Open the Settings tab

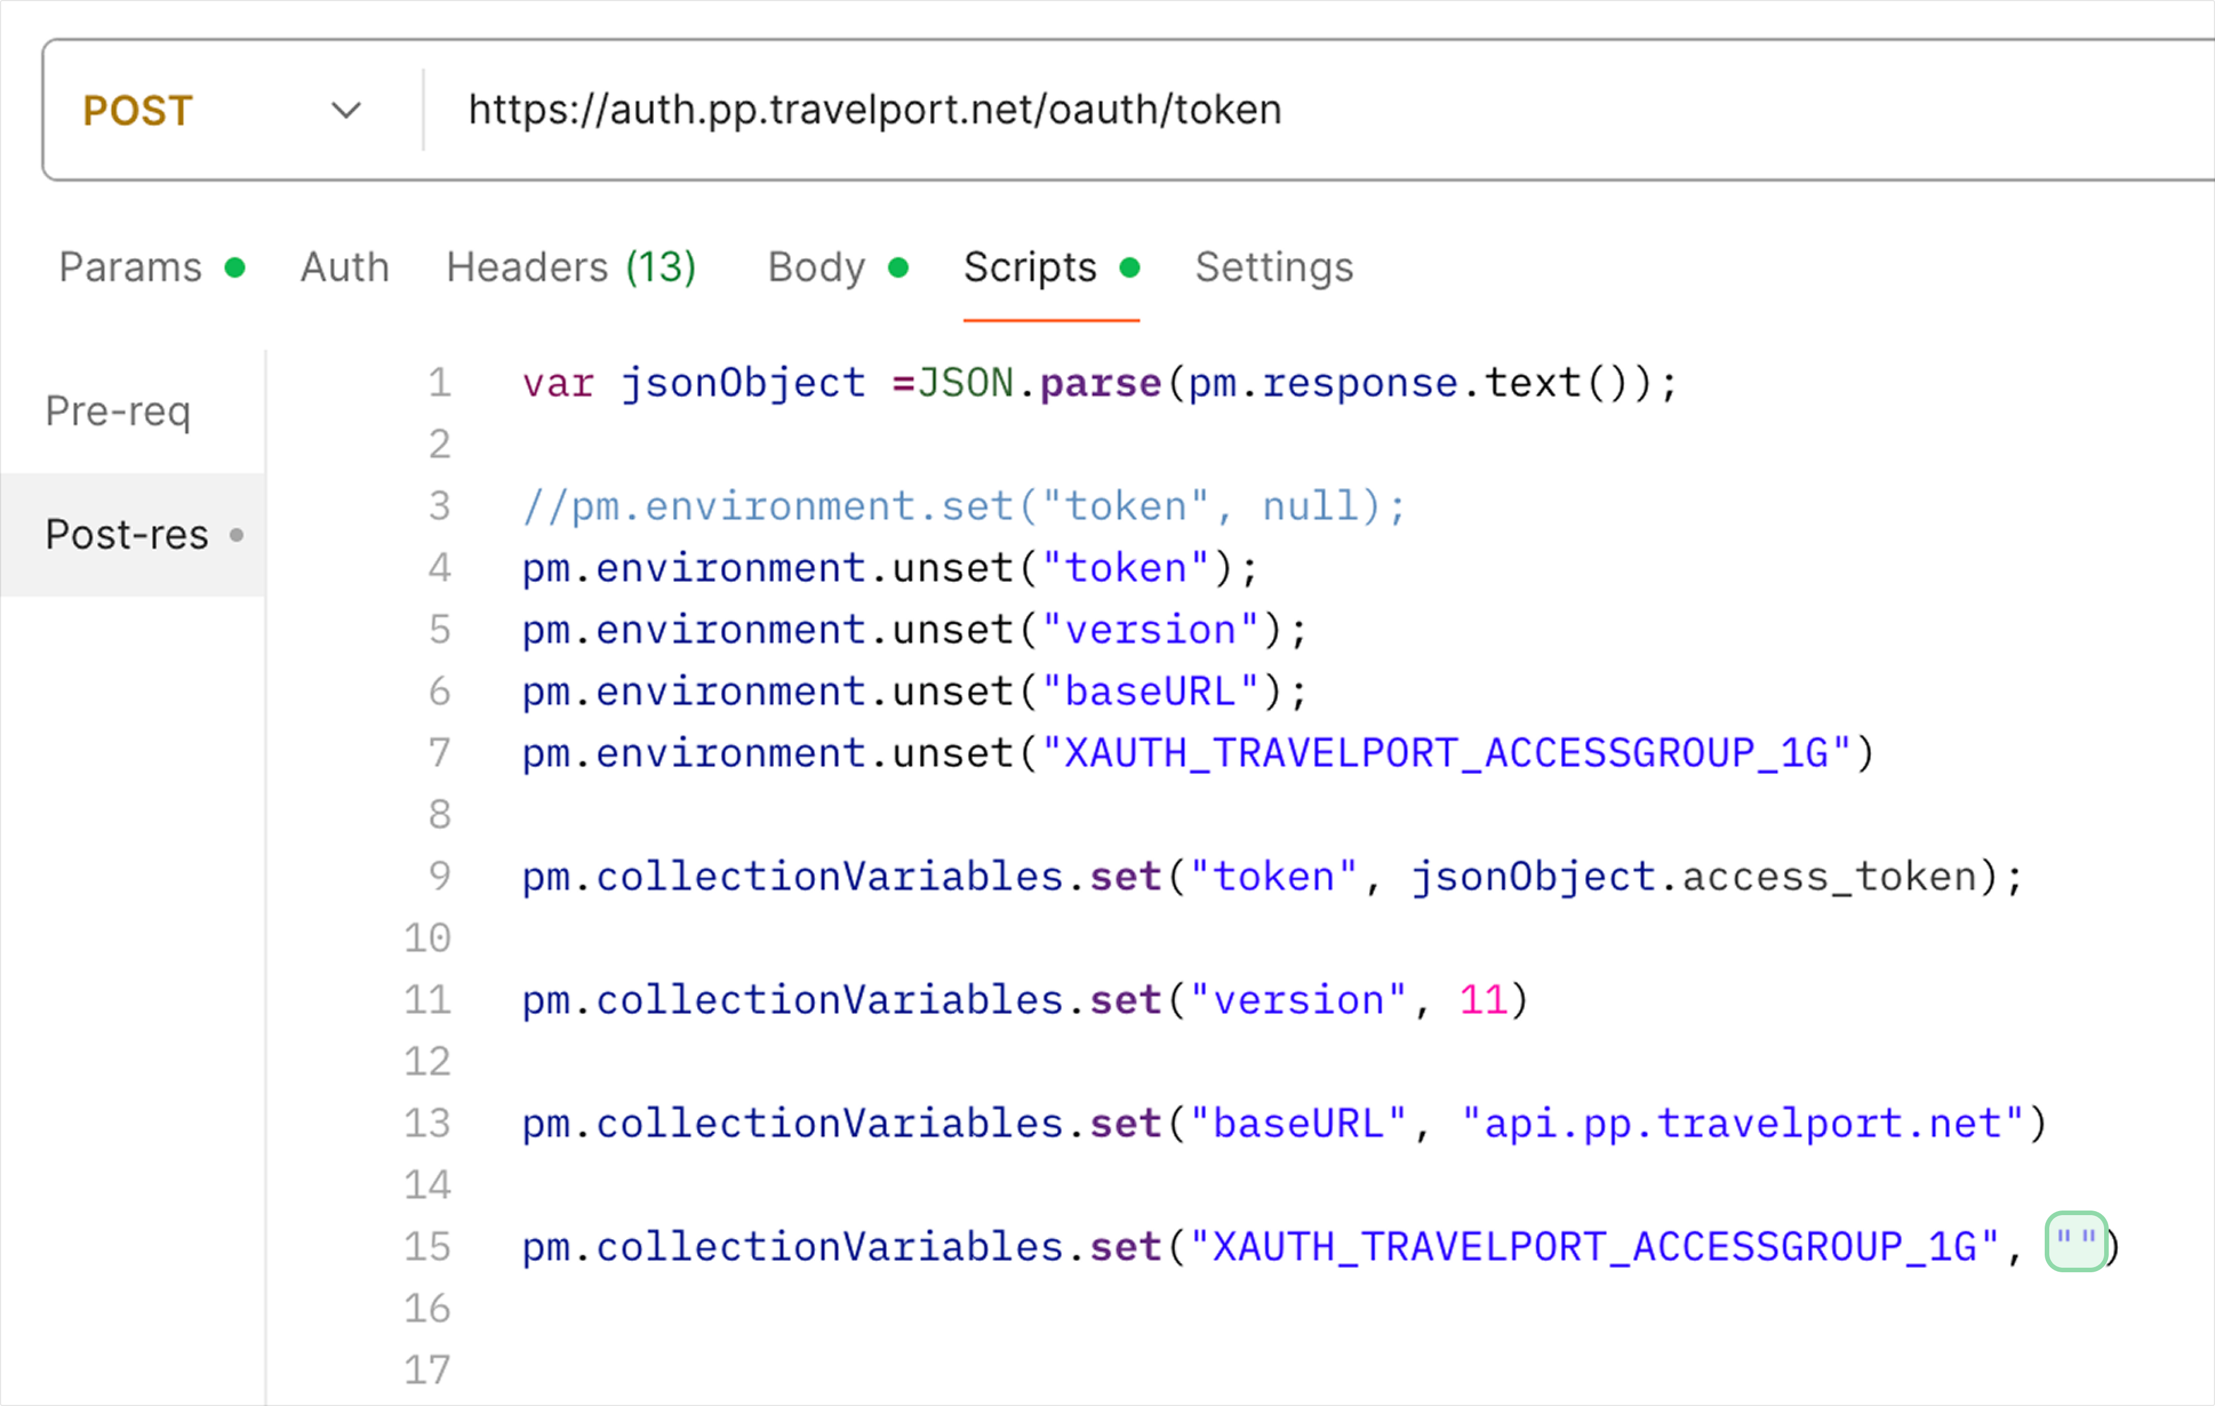1274,267
